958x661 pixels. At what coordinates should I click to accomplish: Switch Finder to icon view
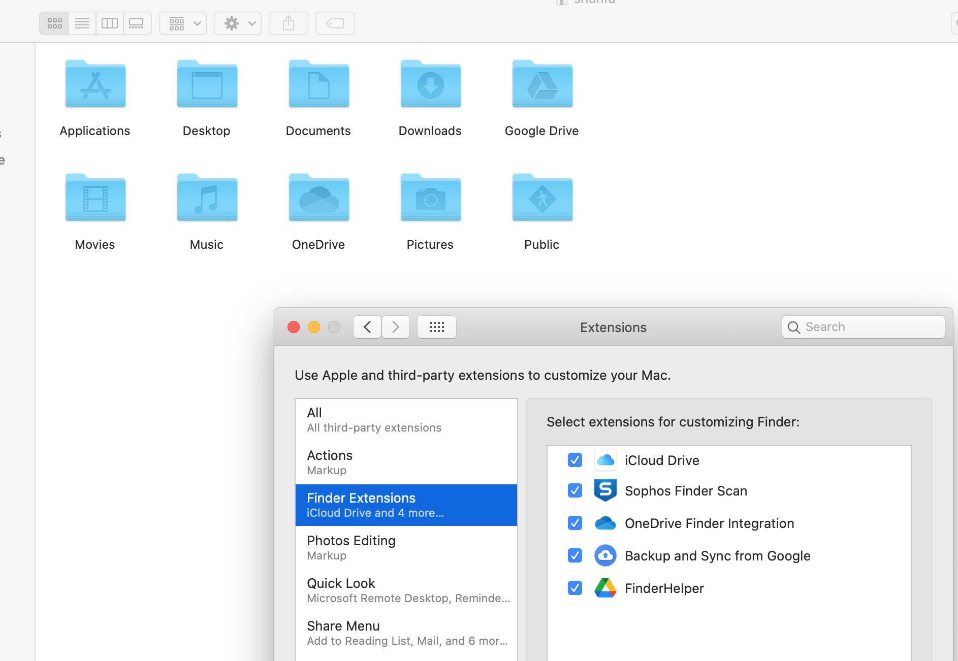(54, 23)
